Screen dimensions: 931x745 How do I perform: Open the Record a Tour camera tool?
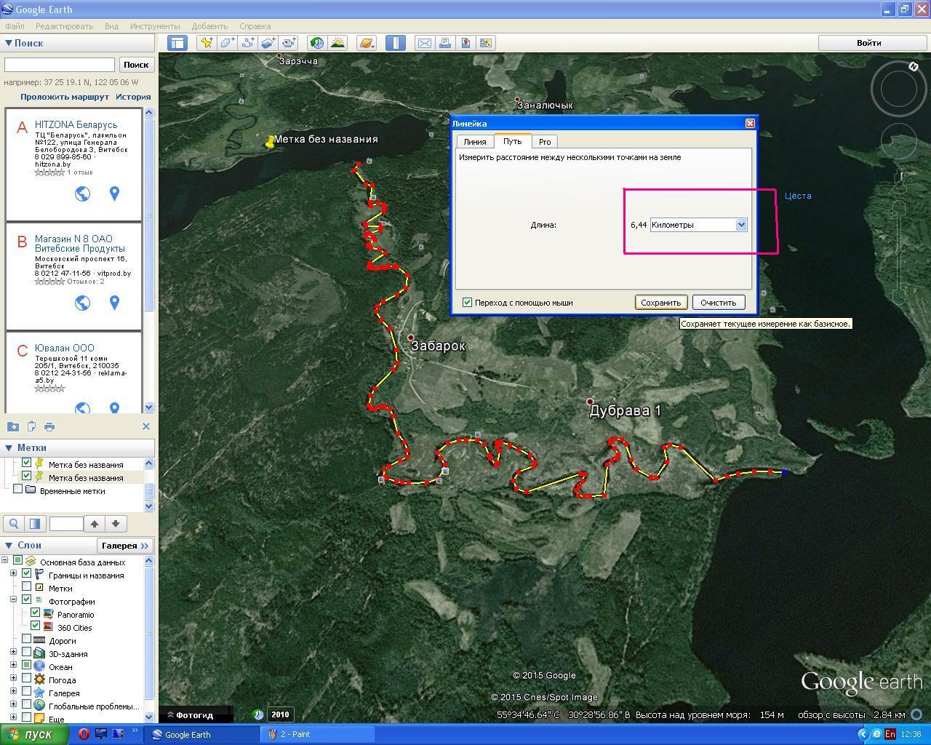point(289,43)
